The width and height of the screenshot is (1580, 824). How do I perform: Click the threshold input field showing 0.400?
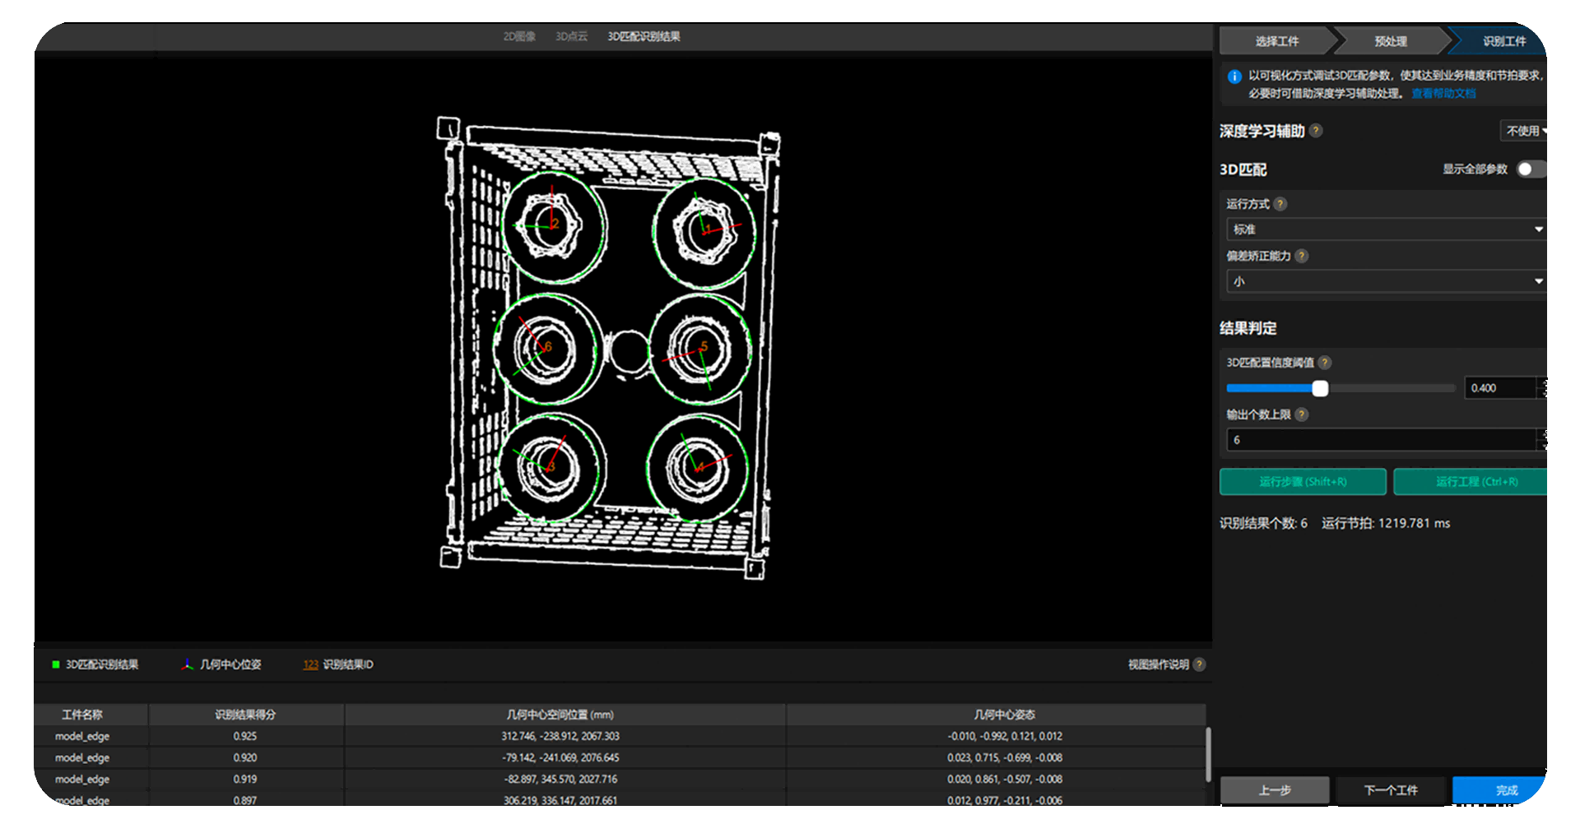click(x=1500, y=388)
